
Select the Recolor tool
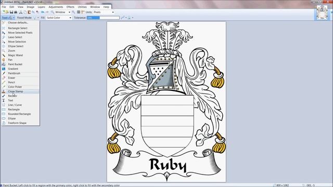point(20,96)
